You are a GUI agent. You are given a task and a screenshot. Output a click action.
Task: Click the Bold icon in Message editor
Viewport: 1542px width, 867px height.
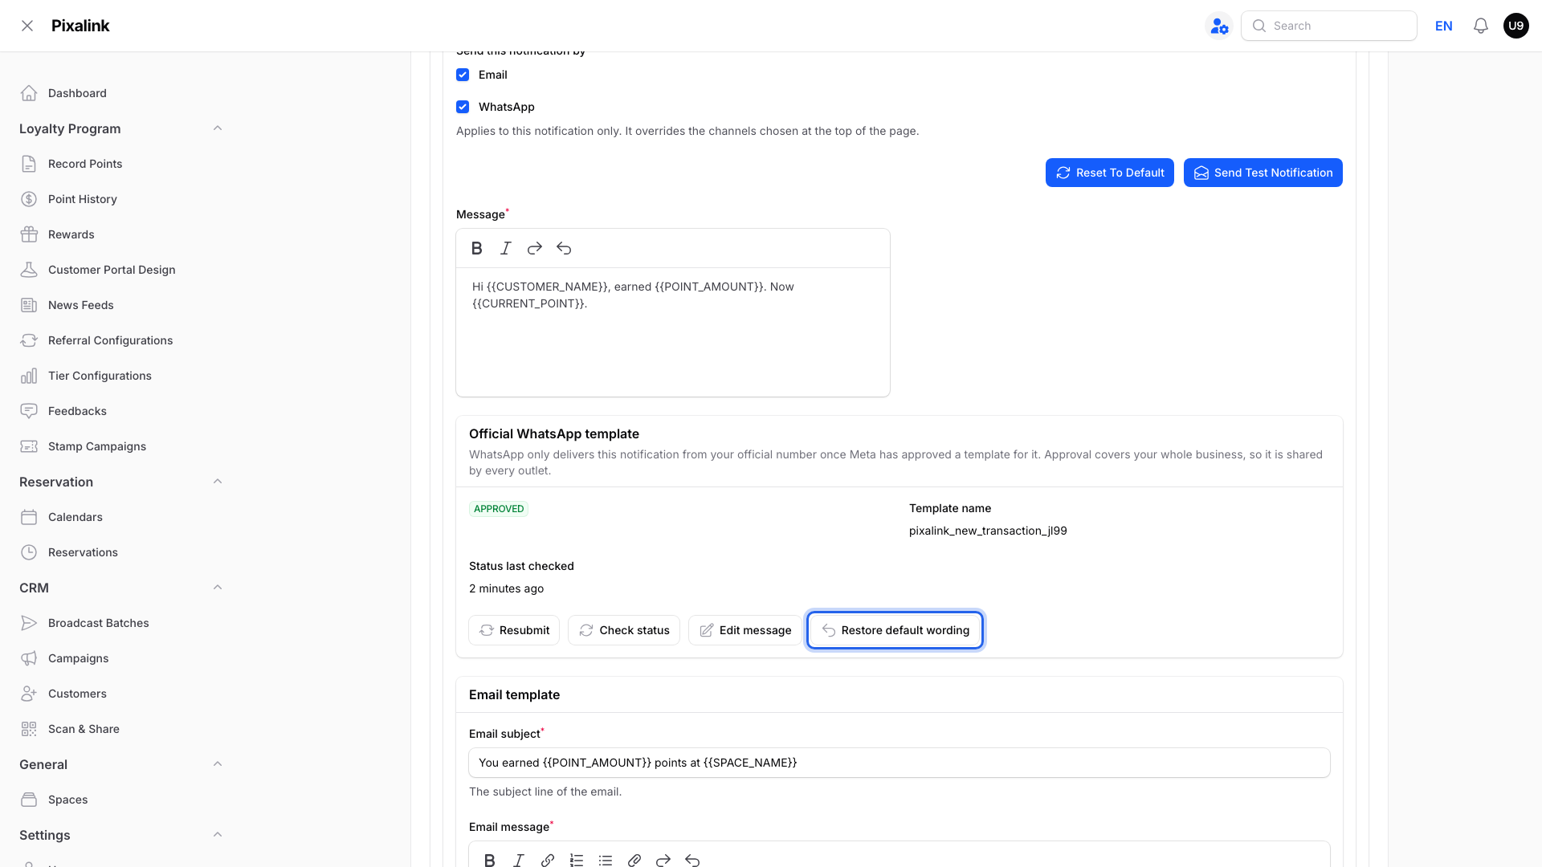[477, 249]
